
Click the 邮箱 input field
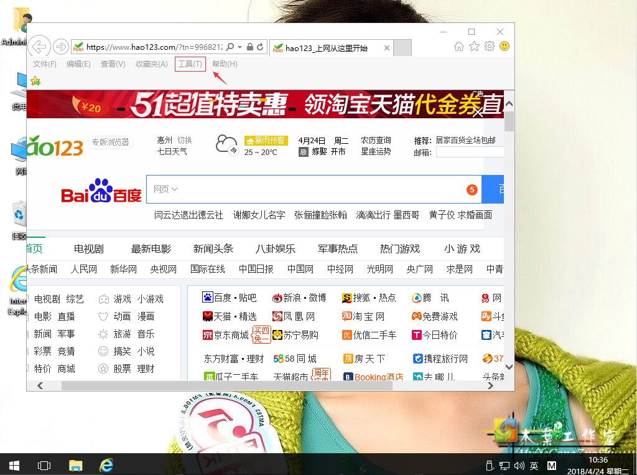[x=470, y=152]
